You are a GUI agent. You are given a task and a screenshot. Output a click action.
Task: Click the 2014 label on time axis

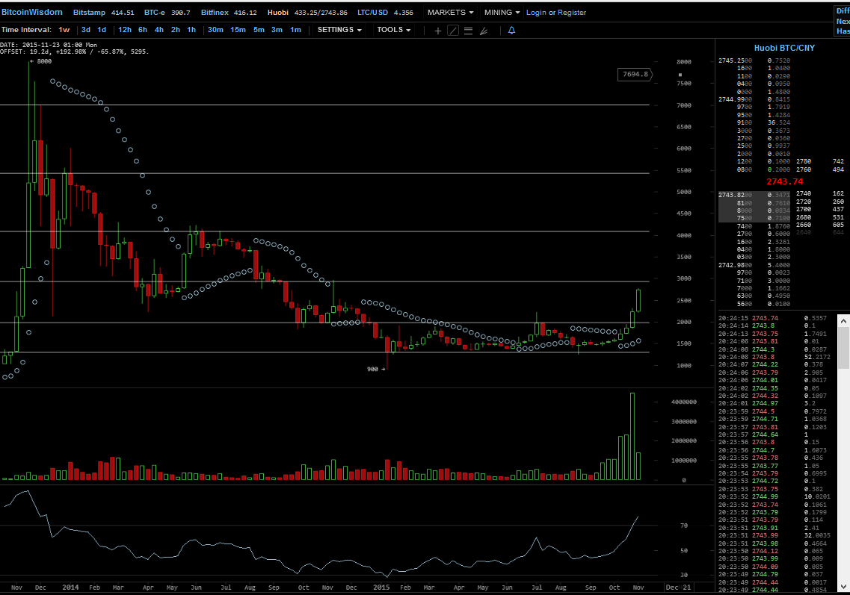pyautogui.click(x=70, y=587)
